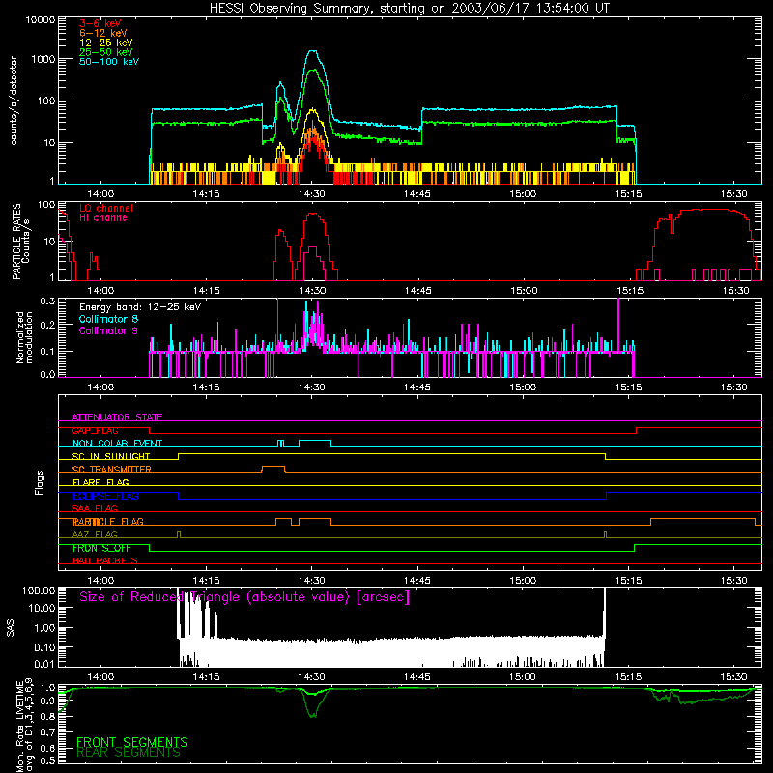Select the orange 6-12 keV legend label

point(103,33)
